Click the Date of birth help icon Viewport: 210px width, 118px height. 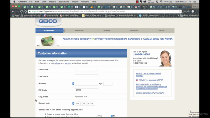[73, 103]
